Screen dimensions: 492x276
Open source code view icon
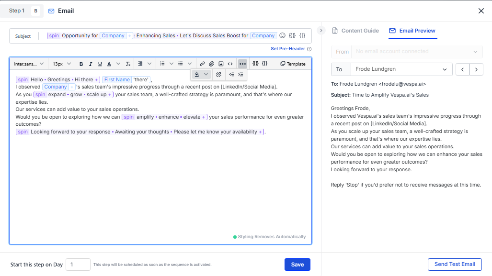tap(230, 64)
